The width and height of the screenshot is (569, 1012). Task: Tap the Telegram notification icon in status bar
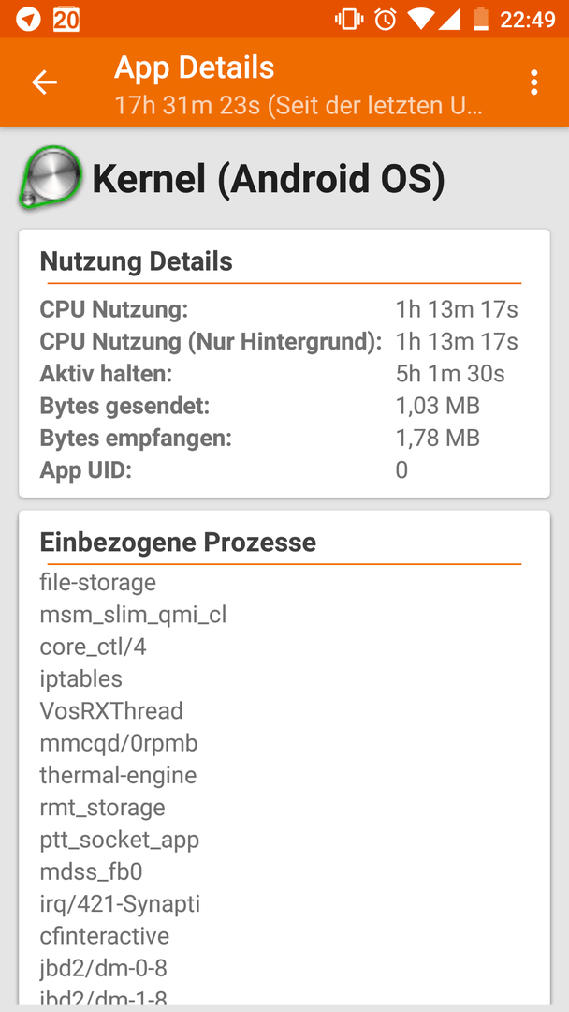click(x=28, y=20)
